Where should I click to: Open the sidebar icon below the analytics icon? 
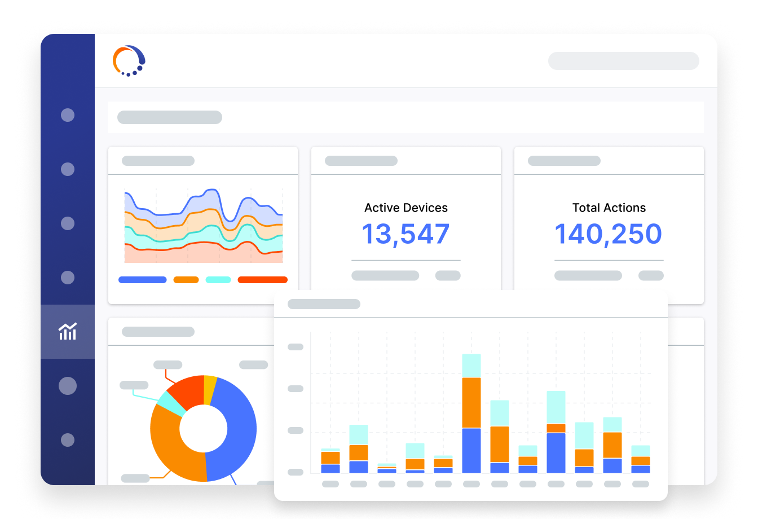pyautogui.click(x=68, y=385)
